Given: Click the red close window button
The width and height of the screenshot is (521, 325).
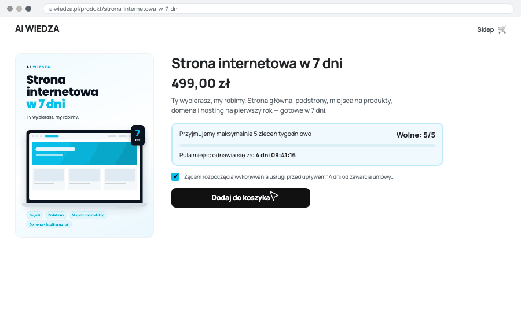Looking at the screenshot, I should tap(10, 9).
